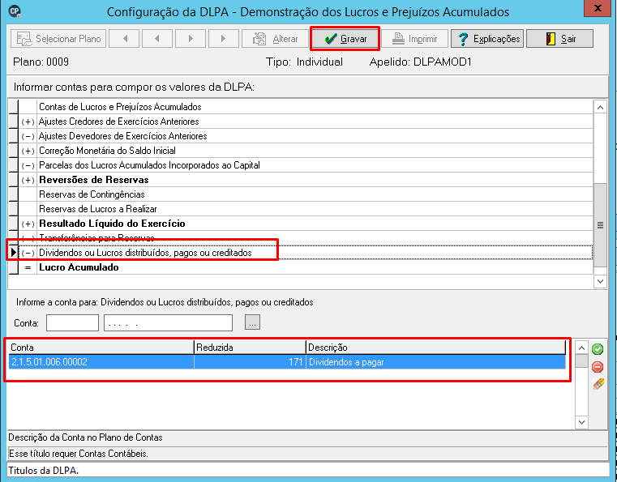The width and height of the screenshot is (617, 482).
Task: Go to the first record arrow
Action: 124,39
